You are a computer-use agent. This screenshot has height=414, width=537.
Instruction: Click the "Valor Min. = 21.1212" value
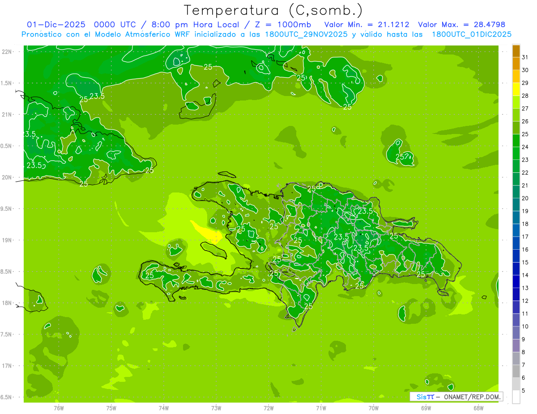367,25
